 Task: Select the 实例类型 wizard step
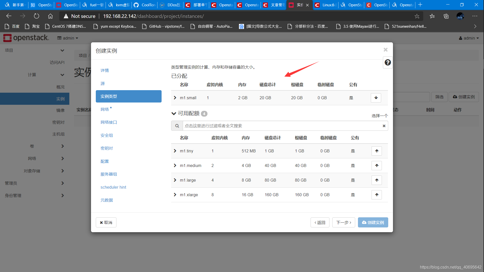[129, 96]
